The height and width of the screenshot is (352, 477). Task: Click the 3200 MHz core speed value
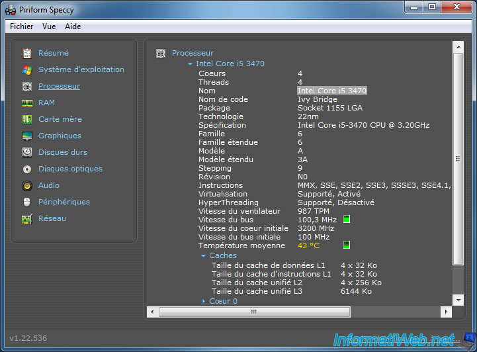pyautogui.click(x=316, y=228)
